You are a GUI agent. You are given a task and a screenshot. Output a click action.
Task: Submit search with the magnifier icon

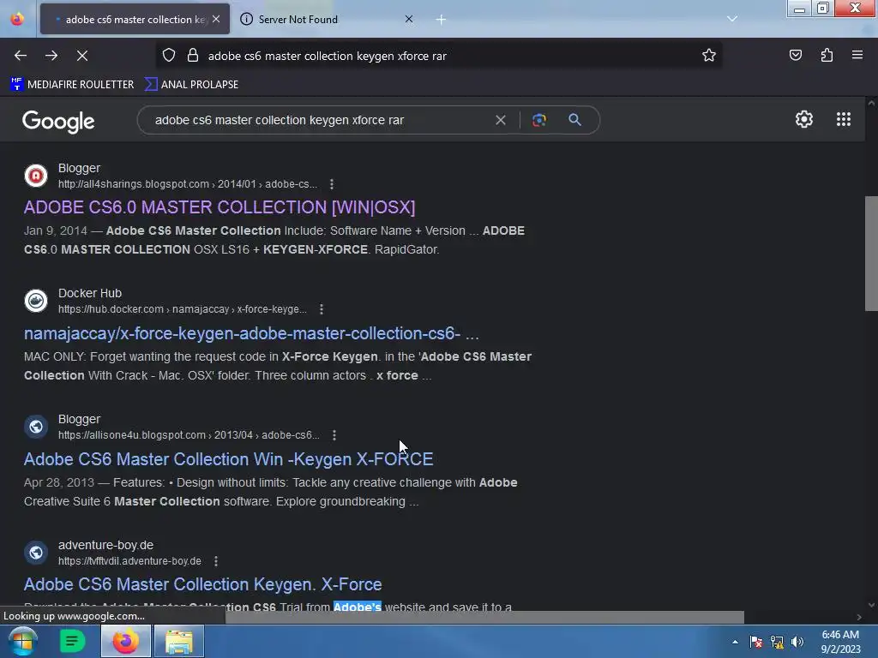[574, 120]
